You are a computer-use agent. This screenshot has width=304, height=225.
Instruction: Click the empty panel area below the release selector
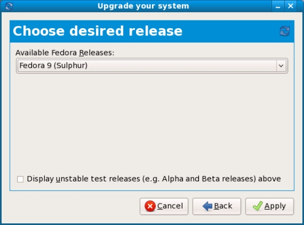[x=152, y=122]
